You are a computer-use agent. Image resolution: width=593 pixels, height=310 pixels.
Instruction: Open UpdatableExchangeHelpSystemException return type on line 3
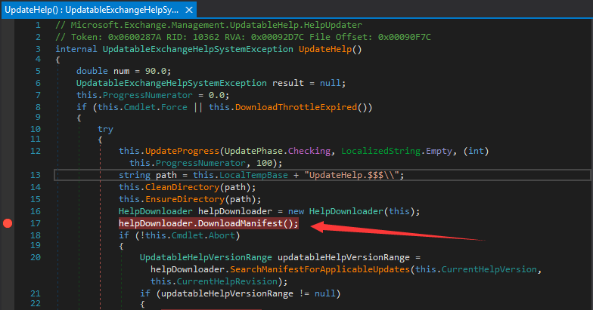point(198,49)
